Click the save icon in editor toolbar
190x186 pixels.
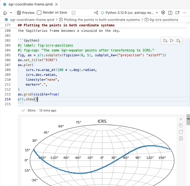74,13
